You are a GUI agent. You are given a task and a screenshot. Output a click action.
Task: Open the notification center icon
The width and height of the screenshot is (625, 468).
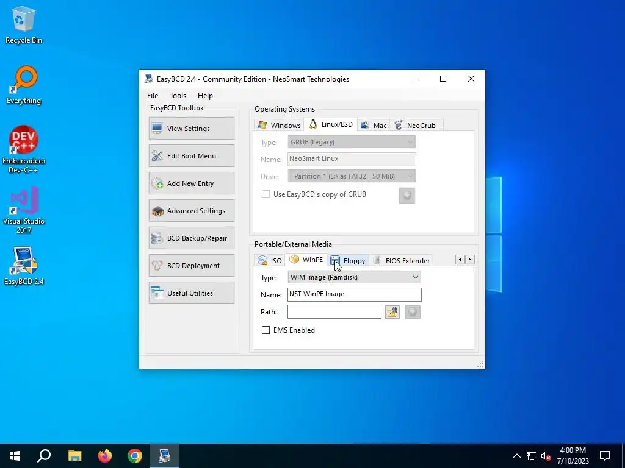605,456
